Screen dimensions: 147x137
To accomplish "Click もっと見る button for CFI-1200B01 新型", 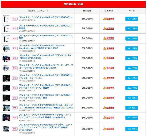I will tap(131, 98).
